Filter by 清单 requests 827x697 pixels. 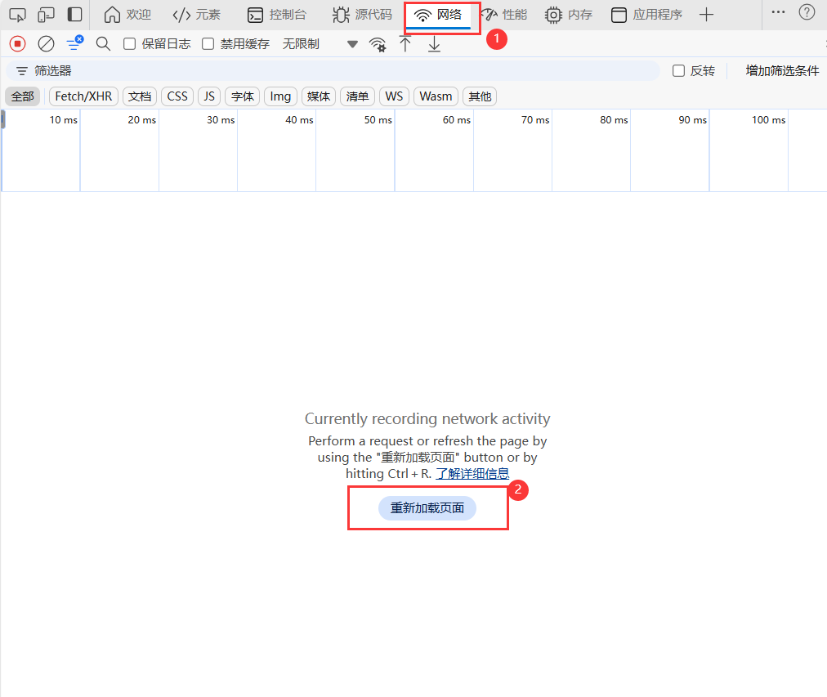click(358, 96)
